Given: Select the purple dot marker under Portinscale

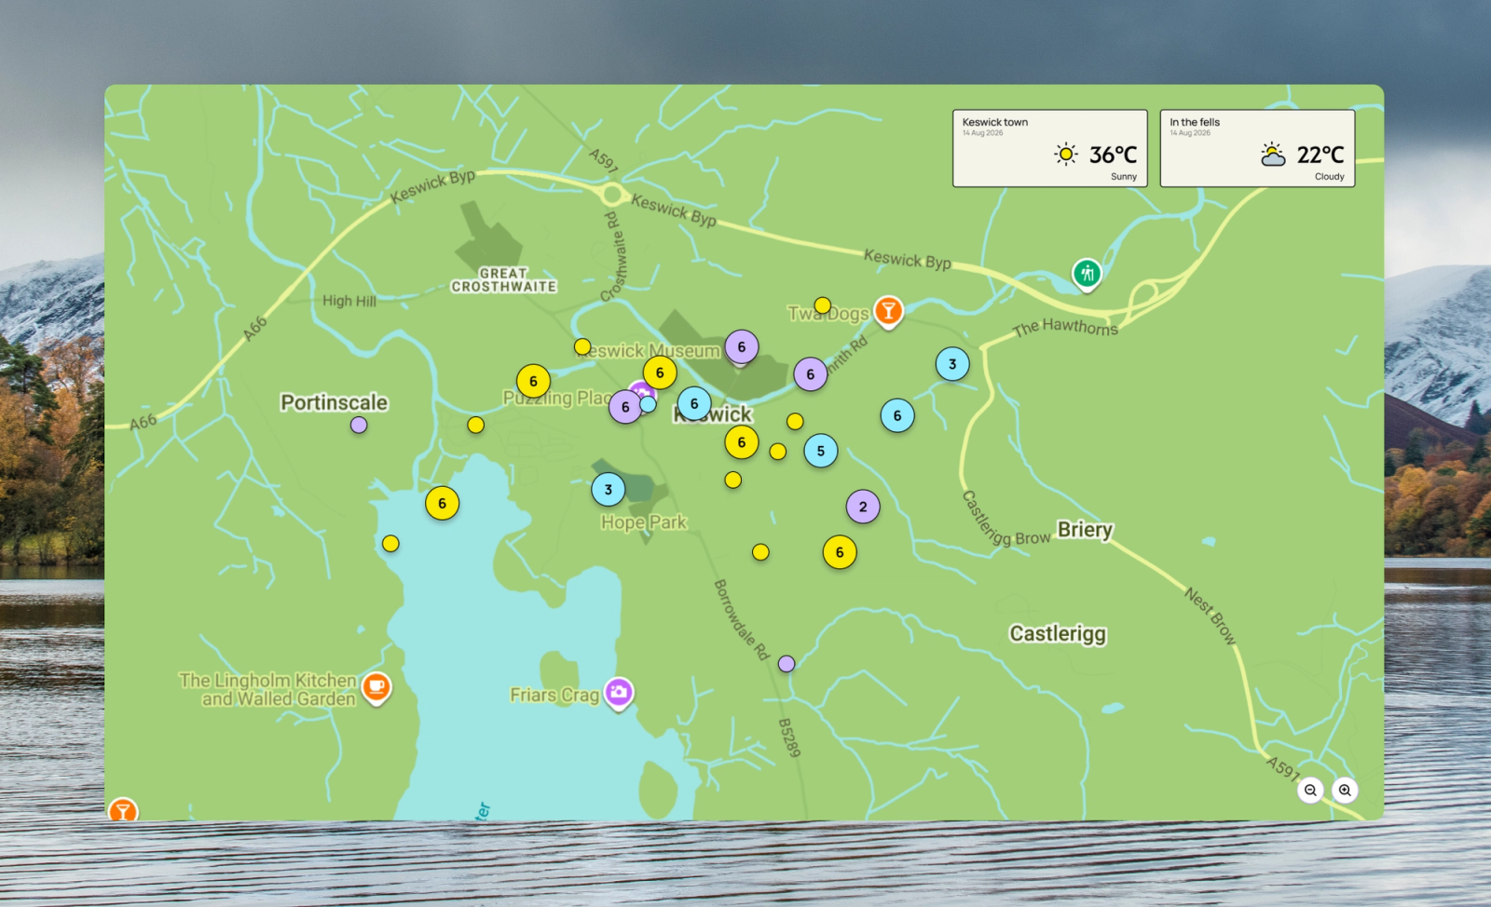Looking at the screenshot, I should pos(359,425).
